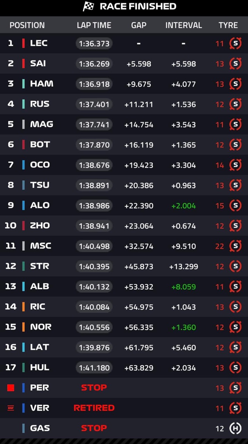This screenshot has height=444, width=248.
Task: Click Schumacher's soft tyre icon
Action: [235, 246]
